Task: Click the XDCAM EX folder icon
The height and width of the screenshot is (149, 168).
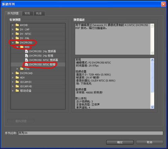Action: click(x=17, y=82)
